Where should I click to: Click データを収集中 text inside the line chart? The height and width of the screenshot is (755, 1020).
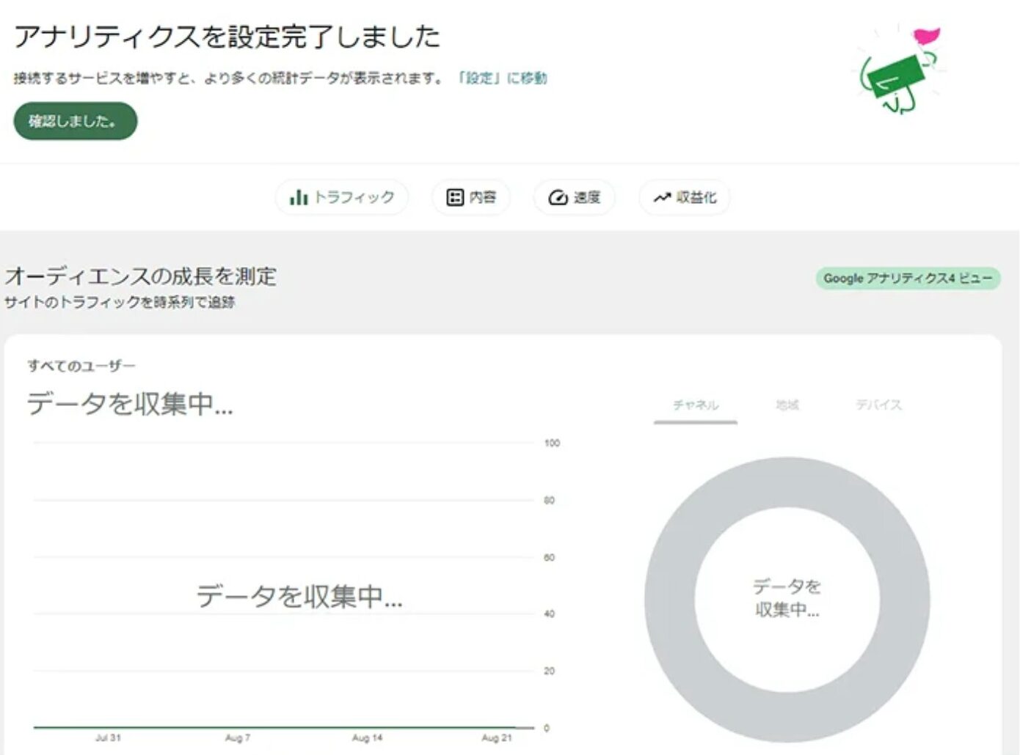[299, 596]
